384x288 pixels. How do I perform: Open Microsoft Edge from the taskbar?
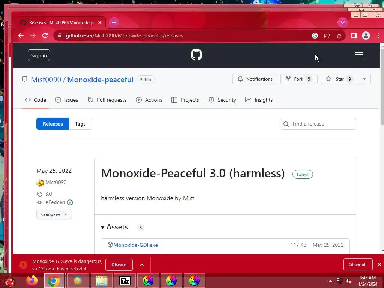[x=78, y=280]
